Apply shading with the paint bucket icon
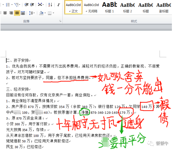 coord(41,13)
